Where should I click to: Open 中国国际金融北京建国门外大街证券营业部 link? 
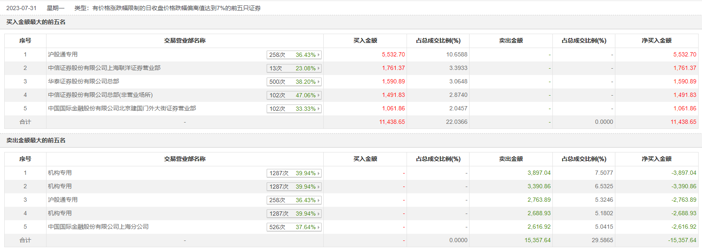point(122,108)
